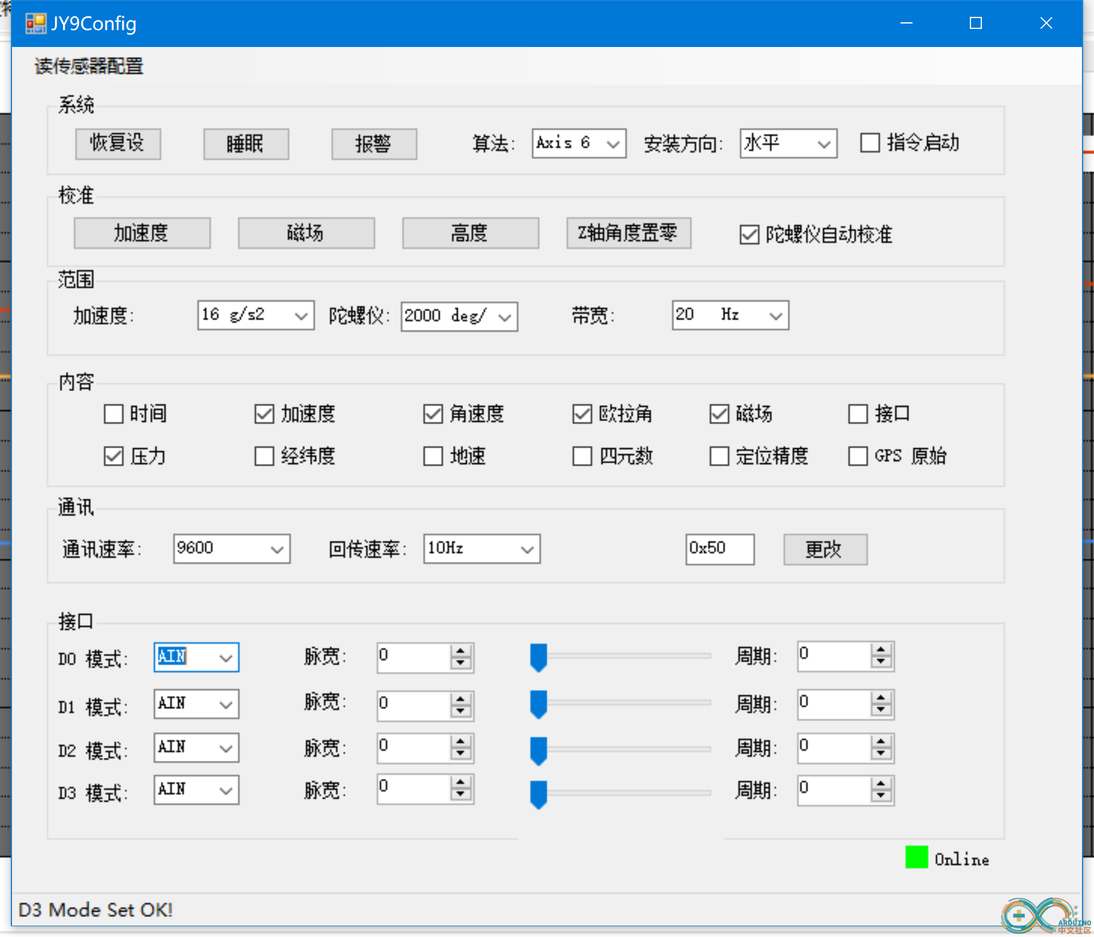Enable the 接口 content checkbox
The height and width of the screenshot is (937, 1094).
point(858,414)
